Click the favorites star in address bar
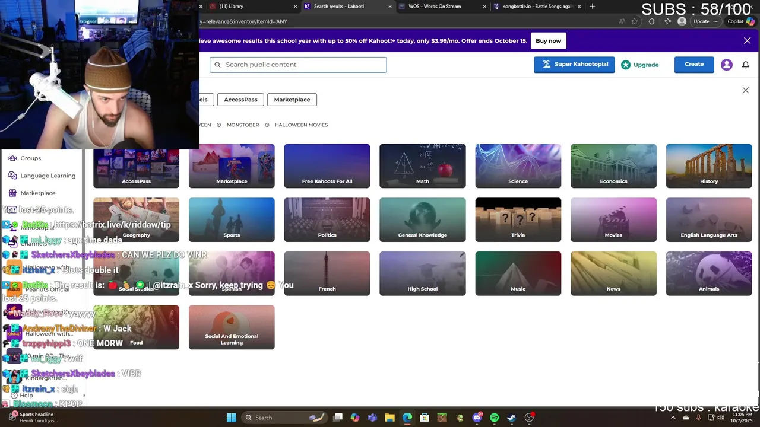 coord(635,21)
